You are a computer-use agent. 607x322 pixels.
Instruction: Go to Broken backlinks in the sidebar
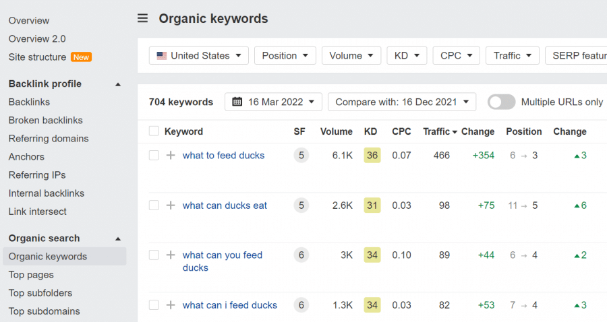tap(46, 120)
